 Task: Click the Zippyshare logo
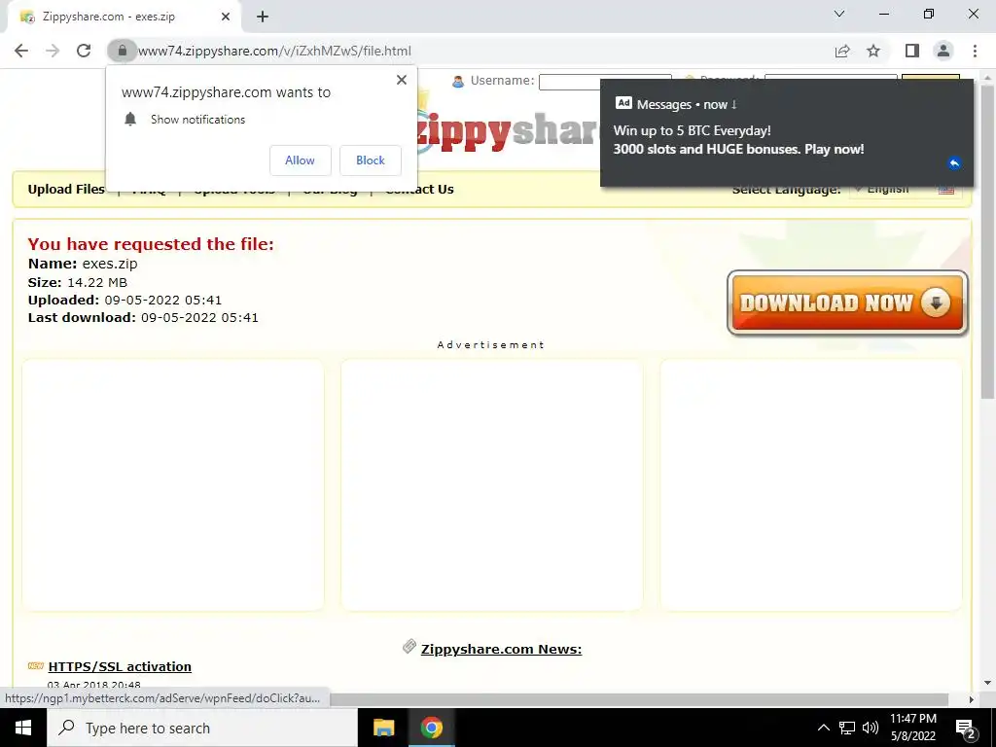coord(506,130)
